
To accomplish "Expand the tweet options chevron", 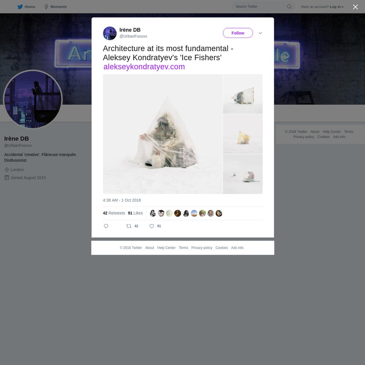I will tap(260, 33).
